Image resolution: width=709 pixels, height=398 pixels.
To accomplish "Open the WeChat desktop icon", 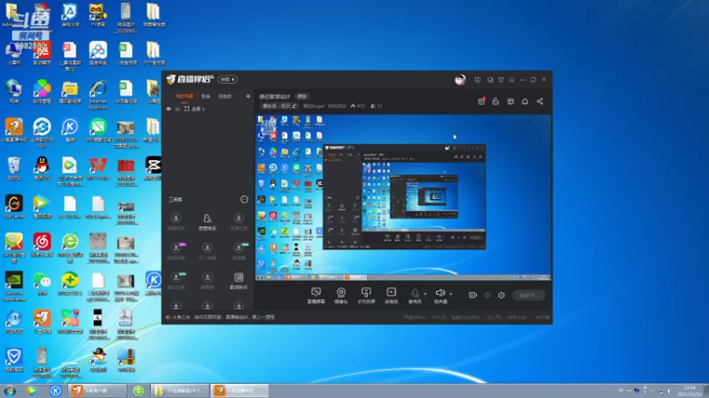I will click(42, 284).
